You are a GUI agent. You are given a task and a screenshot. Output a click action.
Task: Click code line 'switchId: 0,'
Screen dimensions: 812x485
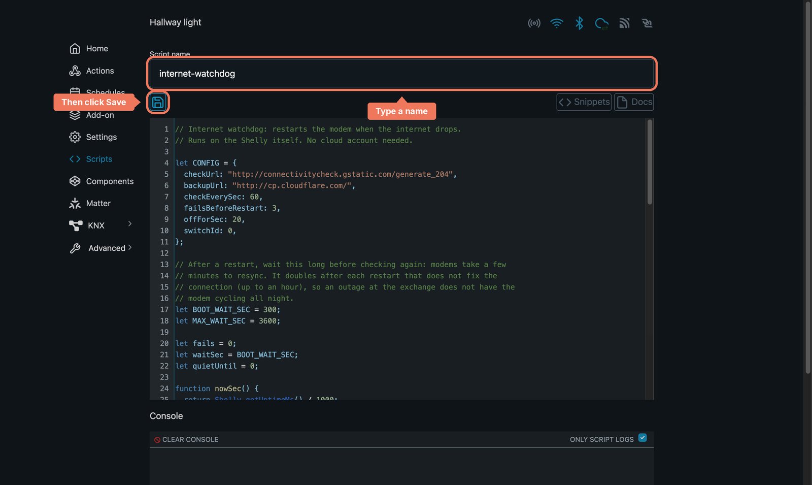pyautogui.click(x=210, y=231)
